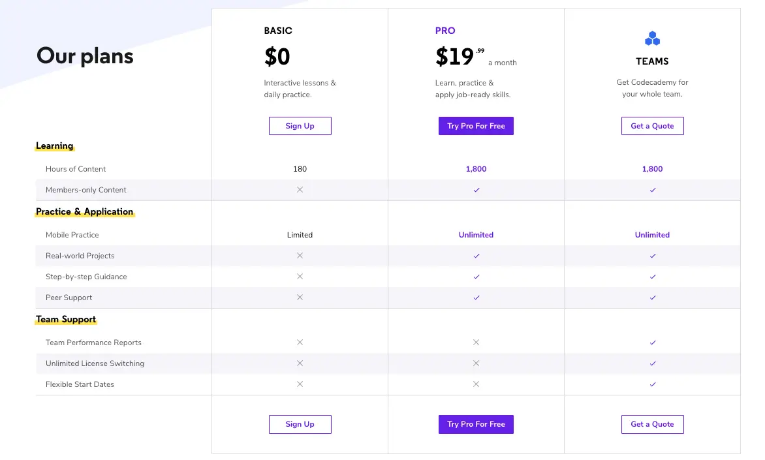Image resolution: width=765 pixels, height=460 pixels.
Task: Select the PRO plan column header
Action: coord(444,31)
